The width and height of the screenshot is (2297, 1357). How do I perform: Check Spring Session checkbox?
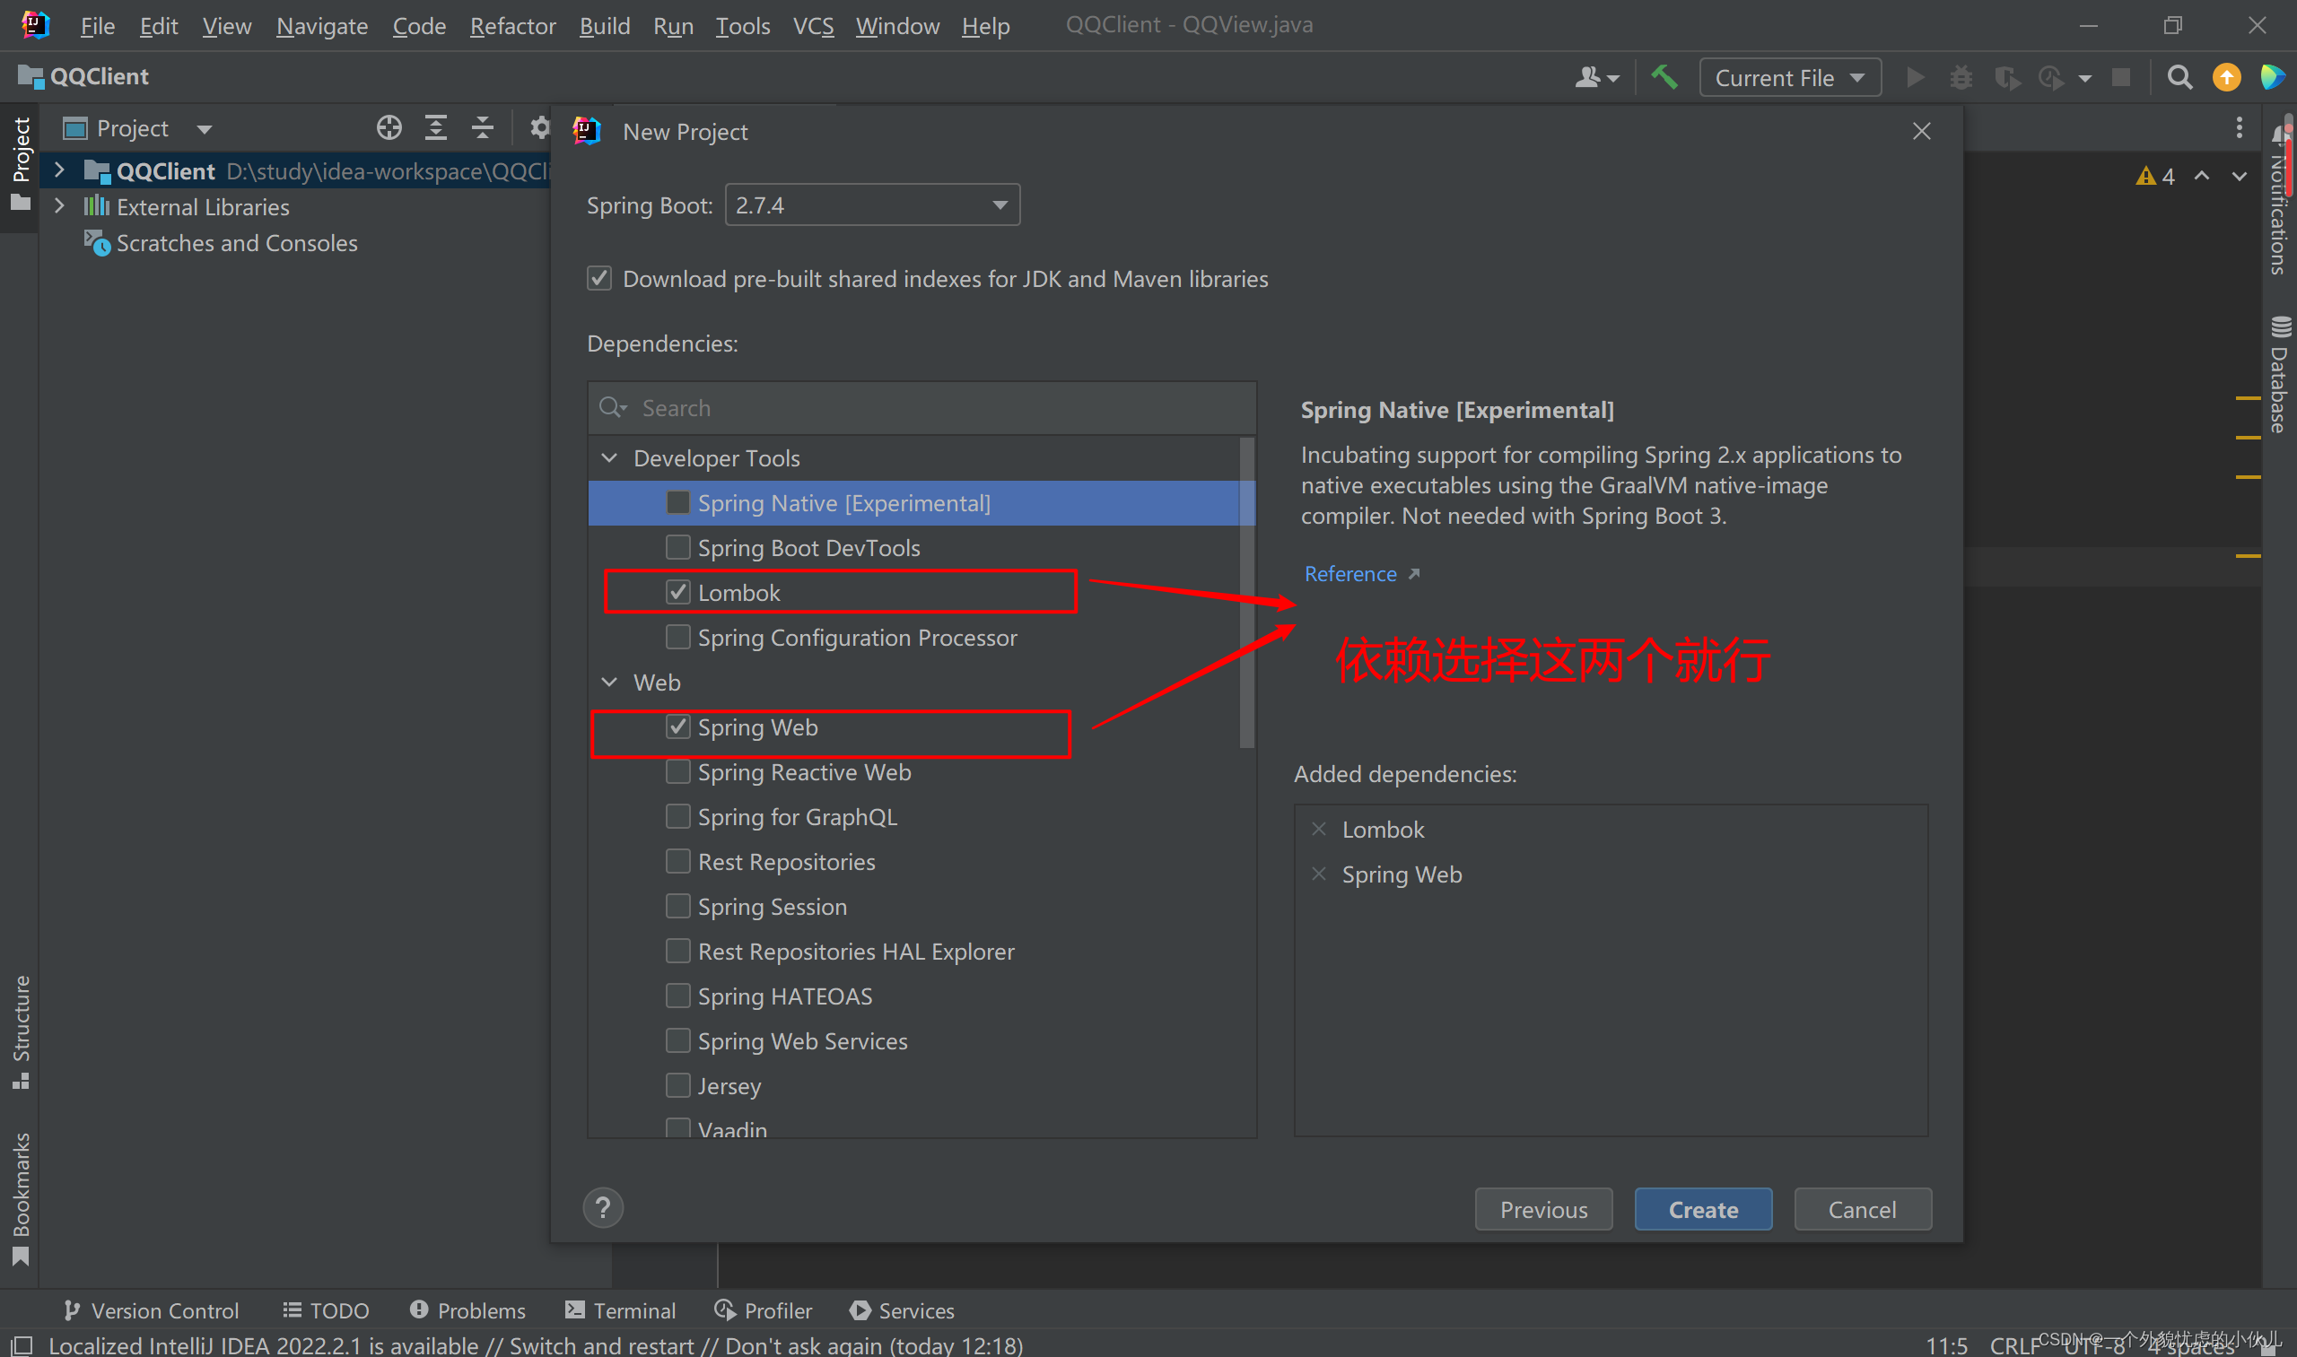click(677, 905)
